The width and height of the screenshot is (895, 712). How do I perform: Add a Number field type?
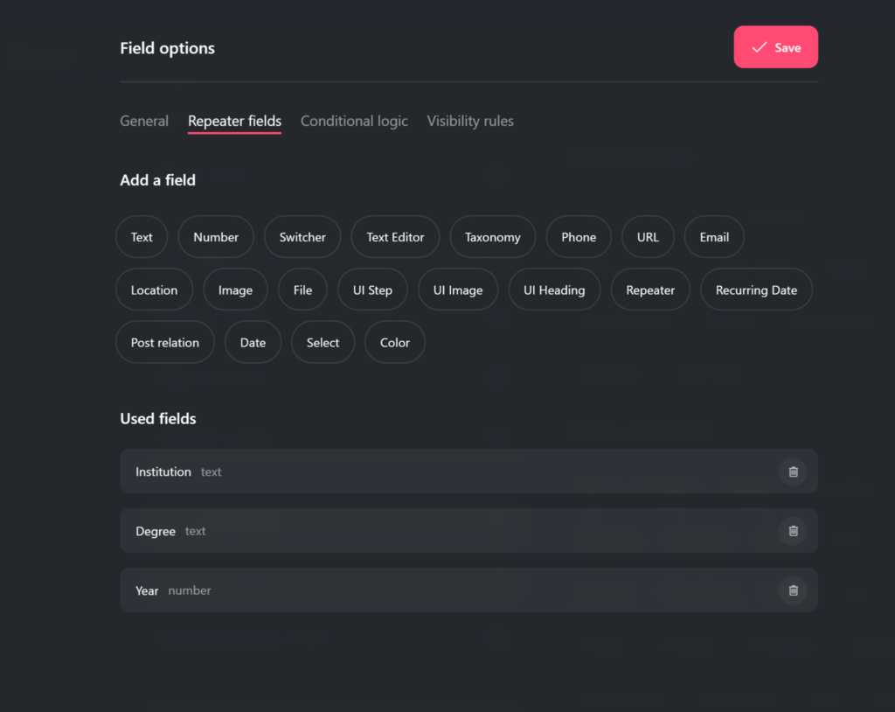pyautogui.click(x=216, y=237)
